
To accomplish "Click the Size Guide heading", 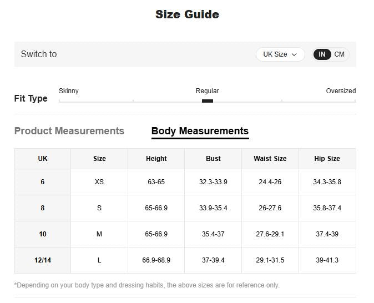I will (187, 14).
